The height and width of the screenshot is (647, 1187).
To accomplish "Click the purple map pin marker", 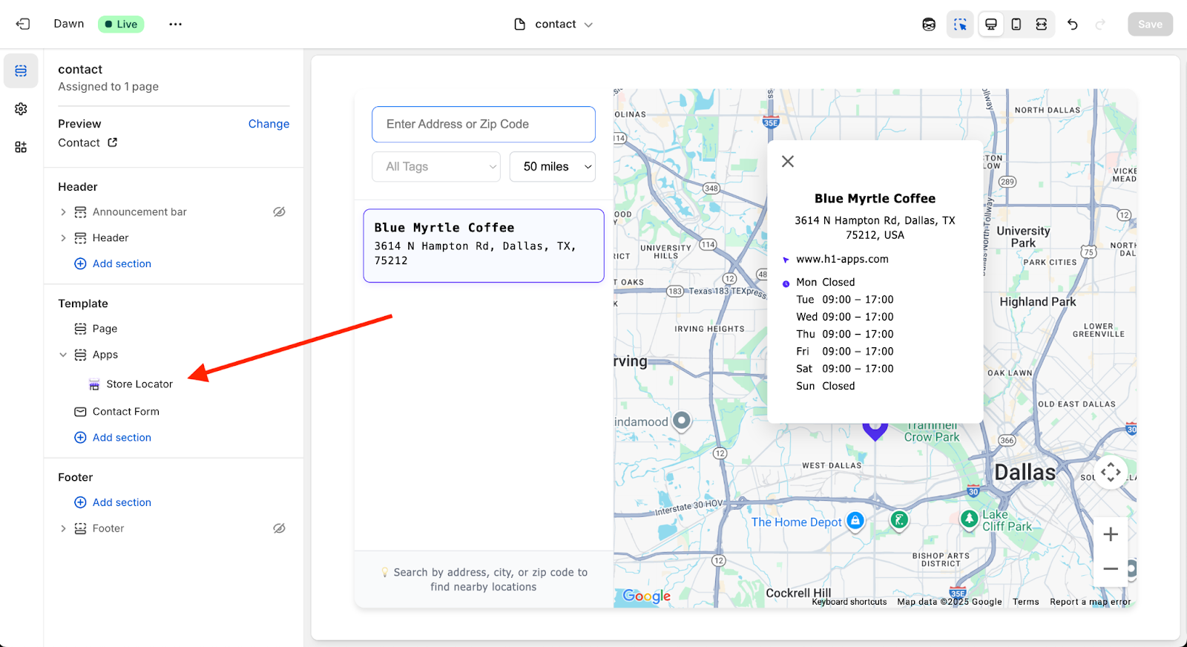I will (875, 431).
